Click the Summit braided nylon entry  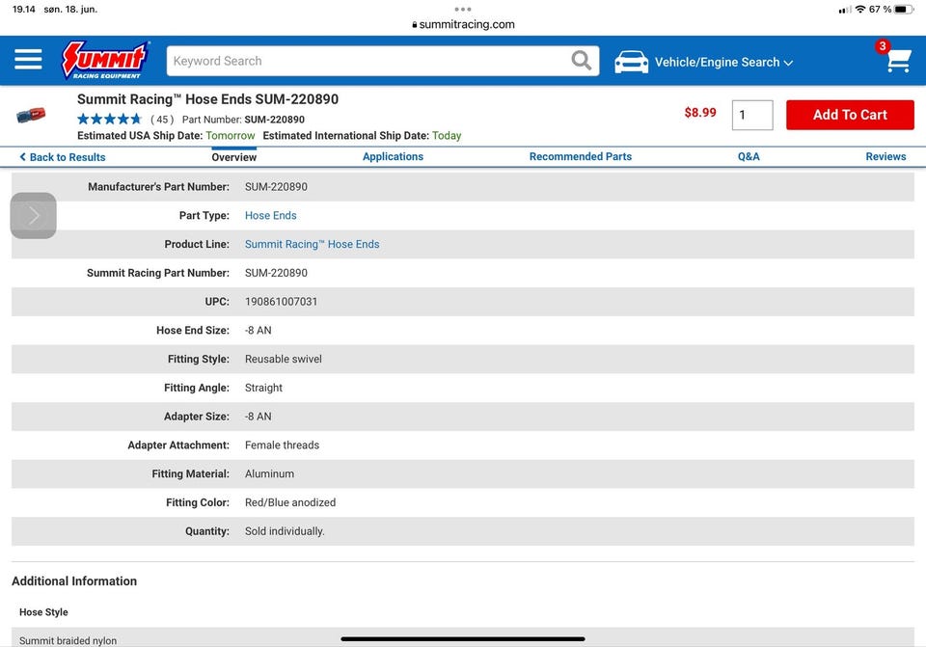click(x=68, y=640)
